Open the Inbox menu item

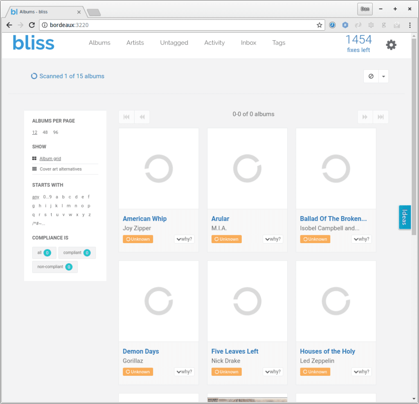coord(248,43)
